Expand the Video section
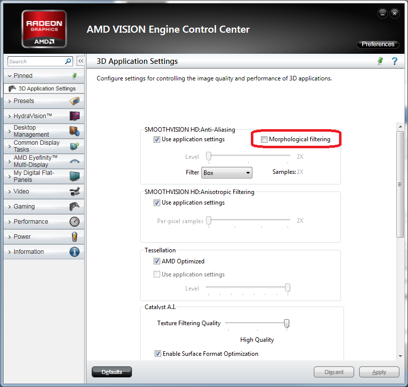Screen dimensions: 408x387 coord(10,191)
